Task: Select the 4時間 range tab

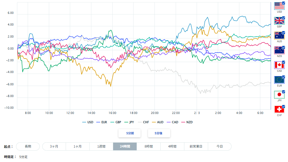Action: pos(172,146)
